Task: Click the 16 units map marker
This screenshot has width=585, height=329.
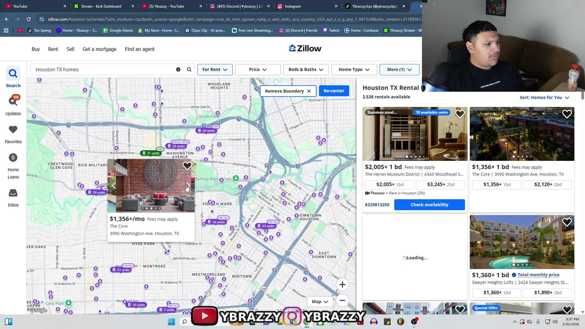Action: (x=216, y=222)
